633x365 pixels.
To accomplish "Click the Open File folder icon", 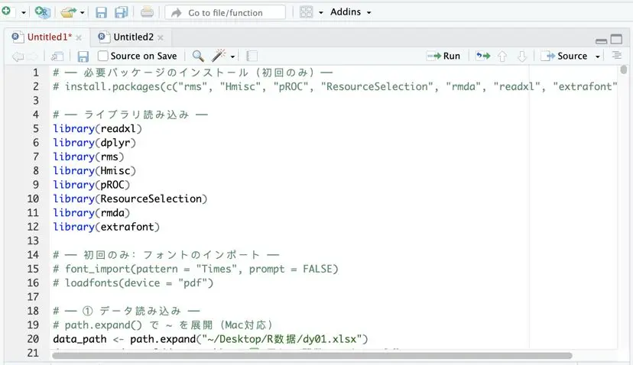I will pyautogui.click(x=68, y=12).
